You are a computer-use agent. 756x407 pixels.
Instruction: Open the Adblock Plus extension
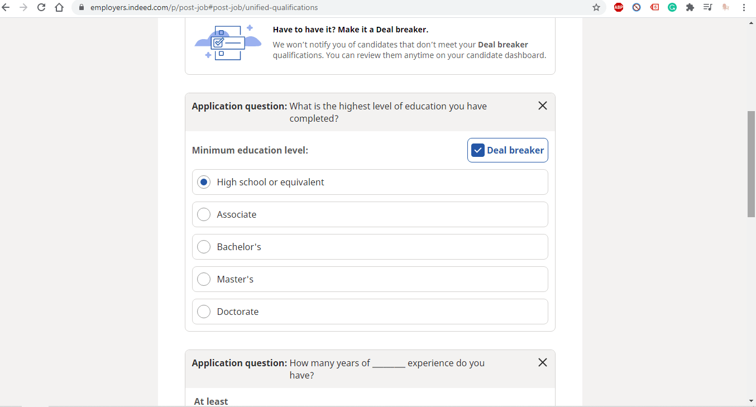(619, 7)
